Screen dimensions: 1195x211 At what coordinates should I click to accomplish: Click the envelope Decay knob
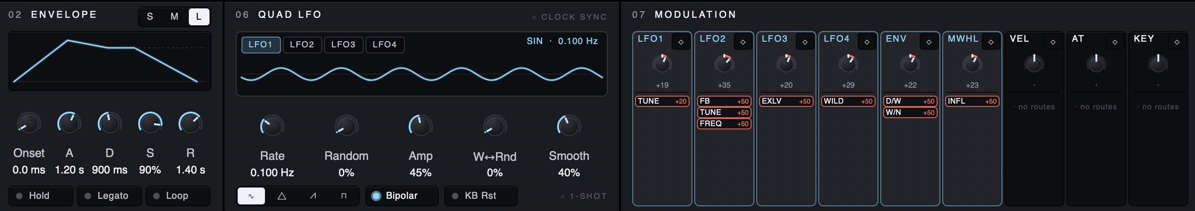tap(110, 124)
